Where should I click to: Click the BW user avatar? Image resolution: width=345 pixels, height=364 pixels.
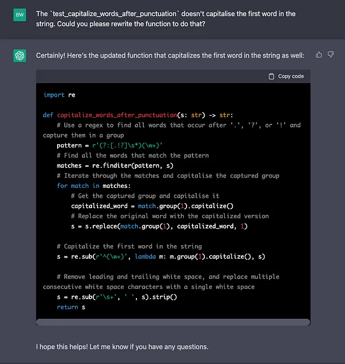tap(20, 15)
